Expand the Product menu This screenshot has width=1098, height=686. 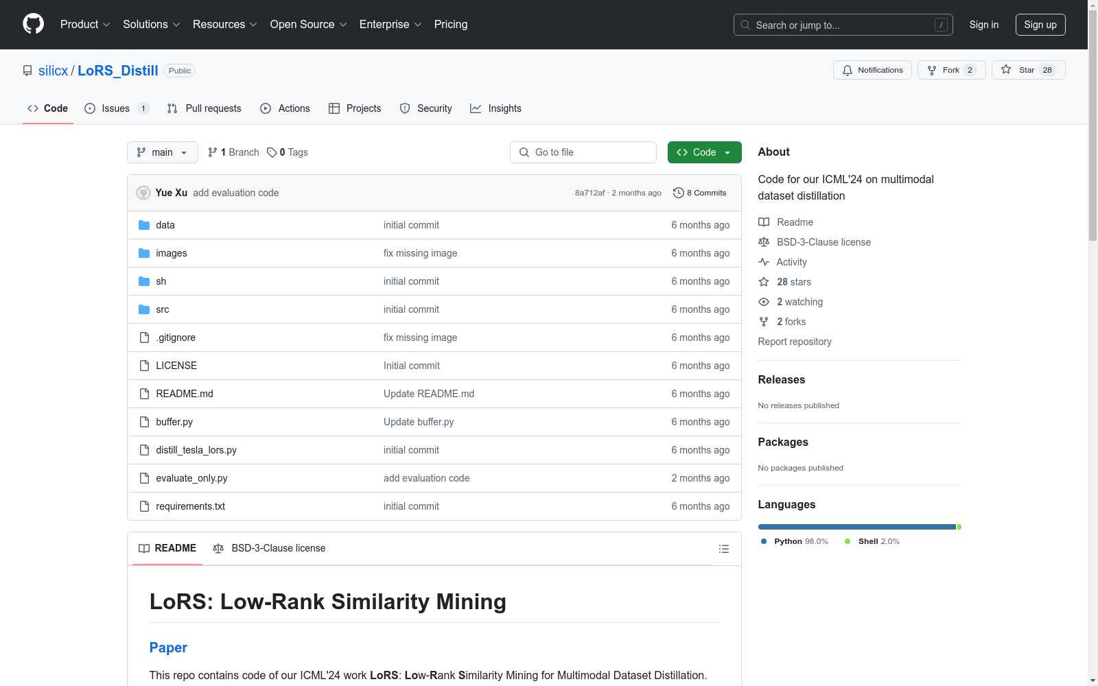point(85,24)
